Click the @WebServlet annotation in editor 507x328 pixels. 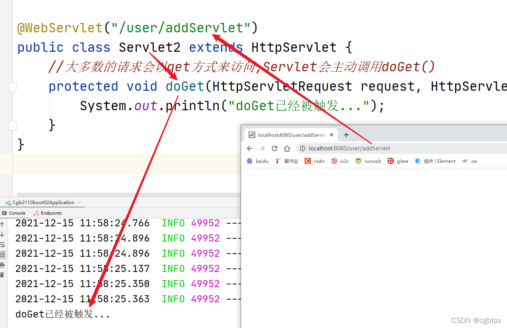tap(60, 28)
